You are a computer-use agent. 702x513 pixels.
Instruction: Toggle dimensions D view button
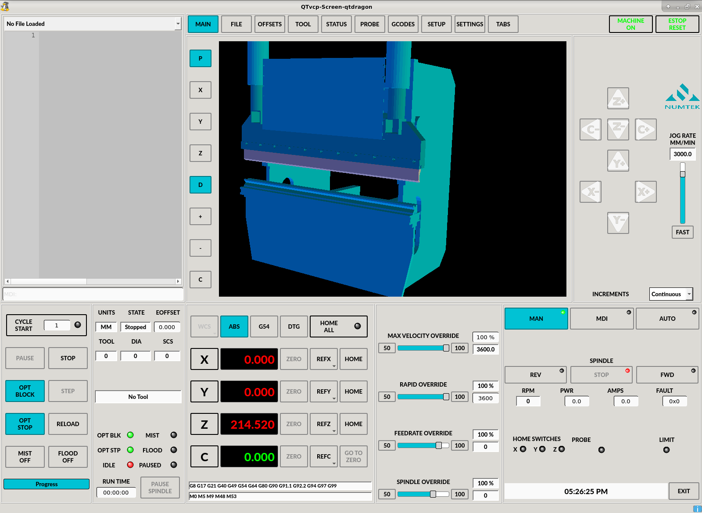(201, 185)
